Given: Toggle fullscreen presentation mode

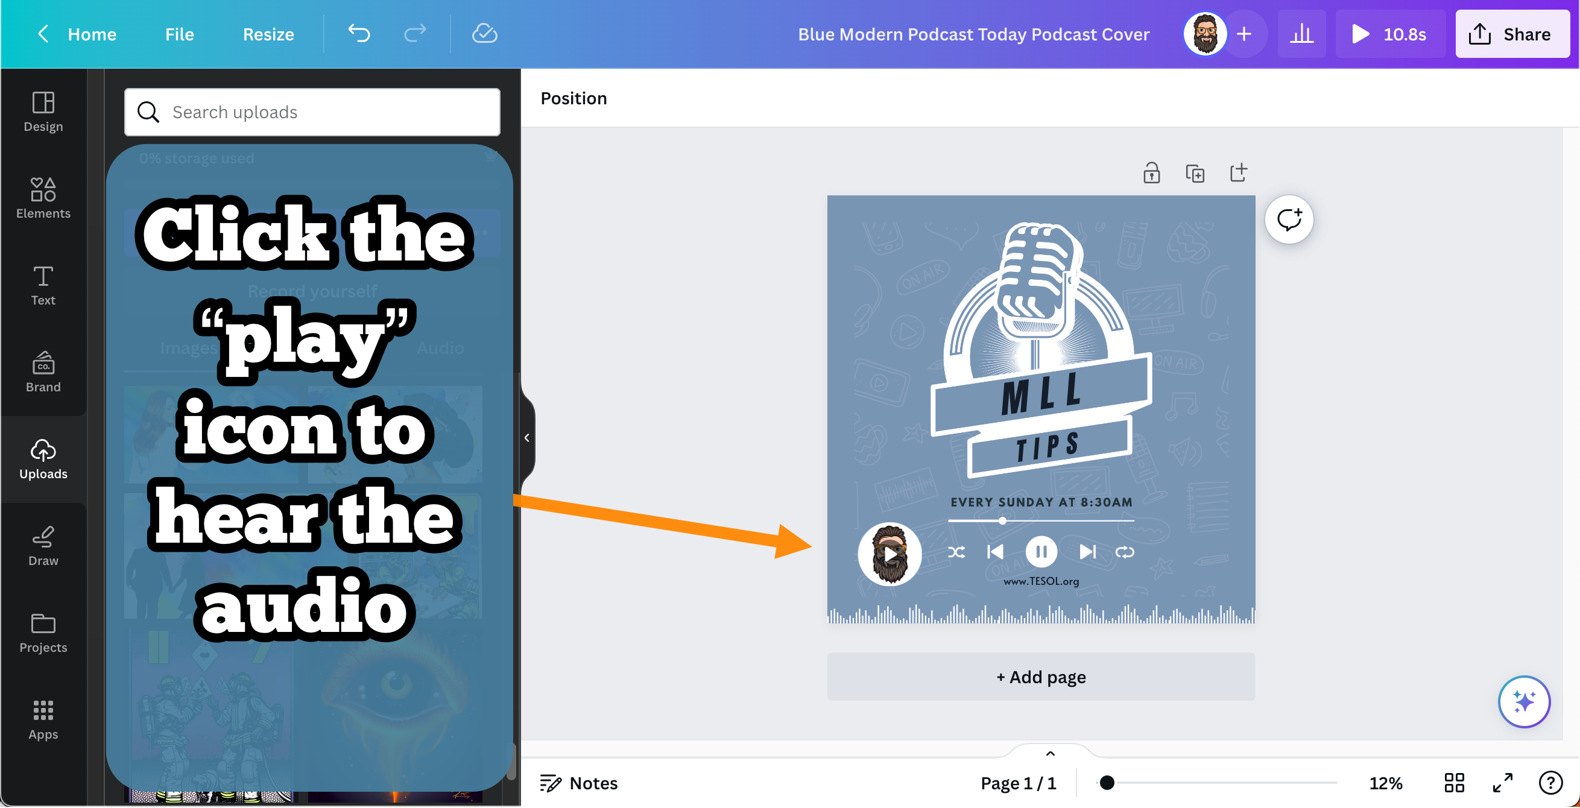Looking at the screenshot, I should coord(1502,783).
